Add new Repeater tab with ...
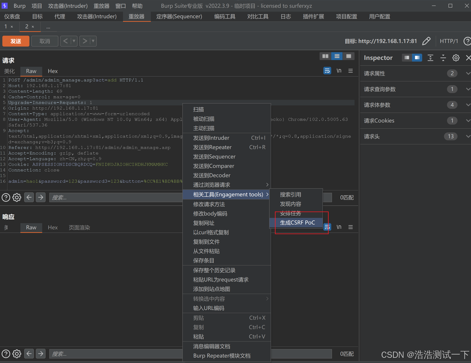Viewport: 471px width, 363px height. coord(48,27)
